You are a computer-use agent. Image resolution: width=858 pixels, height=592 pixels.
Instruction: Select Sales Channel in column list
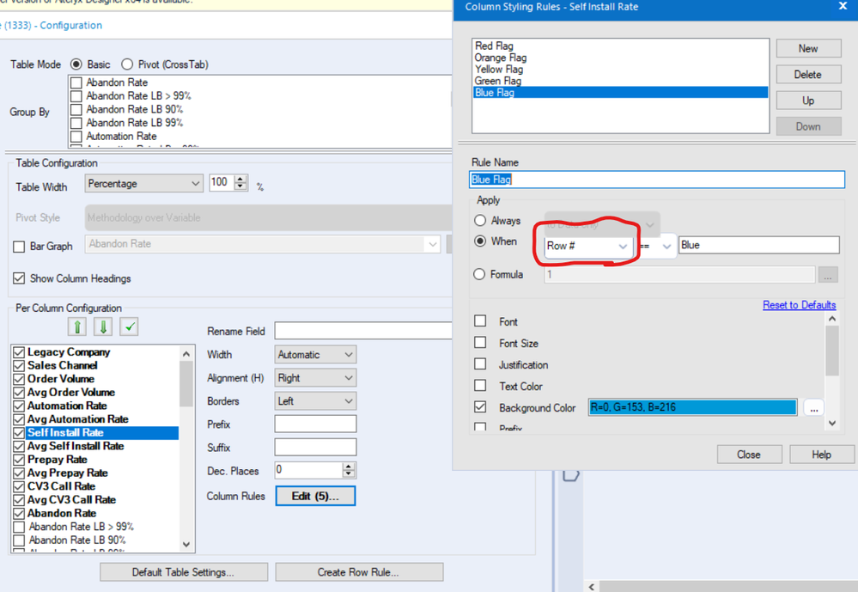tap(63, 365)
